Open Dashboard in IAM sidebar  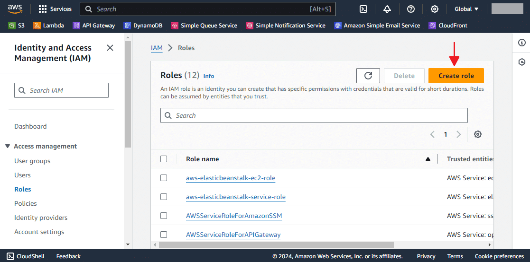click(30, 127)
